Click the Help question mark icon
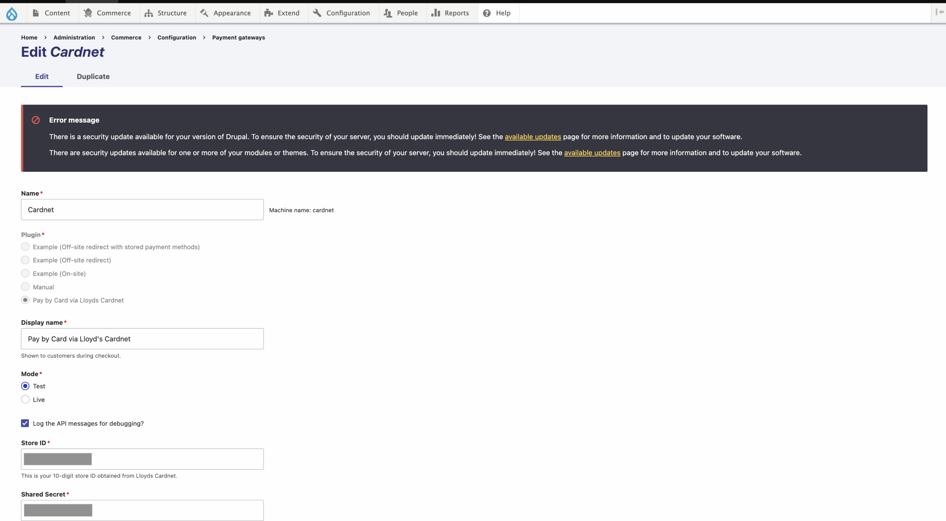 pos(487,13)
